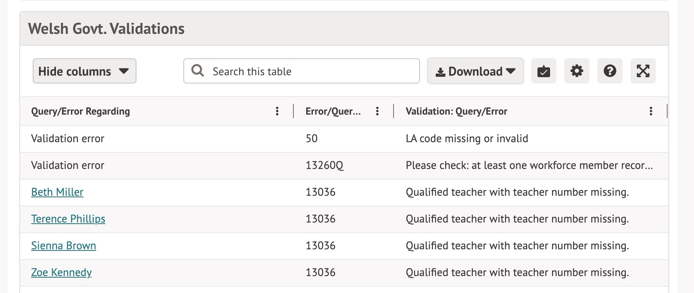Open Error/Query code column options menu
Viewport: 694px width, 293px height.
click(377, 111)
